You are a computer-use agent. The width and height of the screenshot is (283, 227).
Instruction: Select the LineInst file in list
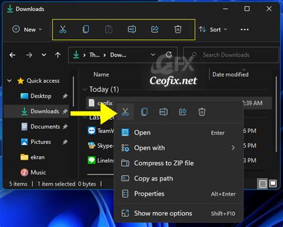[101, 160]
